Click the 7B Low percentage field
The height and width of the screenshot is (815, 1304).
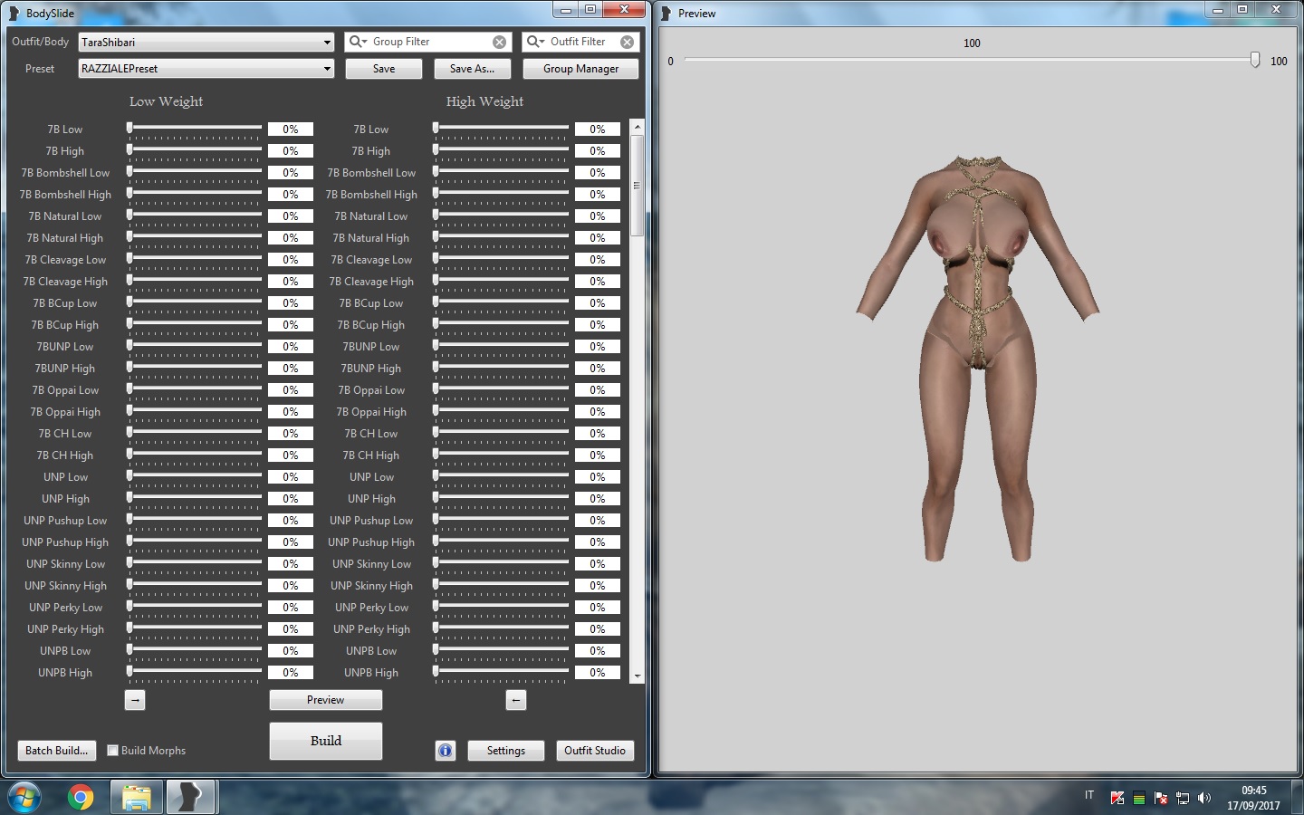point(290,129)
